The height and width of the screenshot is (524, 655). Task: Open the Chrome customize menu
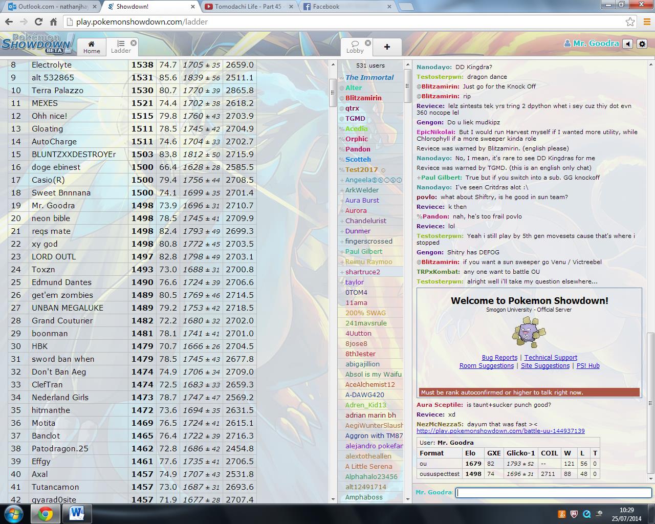[x=646, y=22]
